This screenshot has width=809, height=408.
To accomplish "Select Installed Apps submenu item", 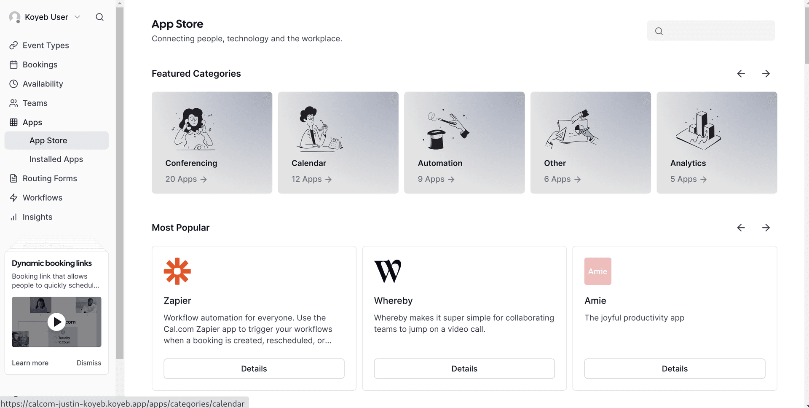I will (x=56, y=159).
